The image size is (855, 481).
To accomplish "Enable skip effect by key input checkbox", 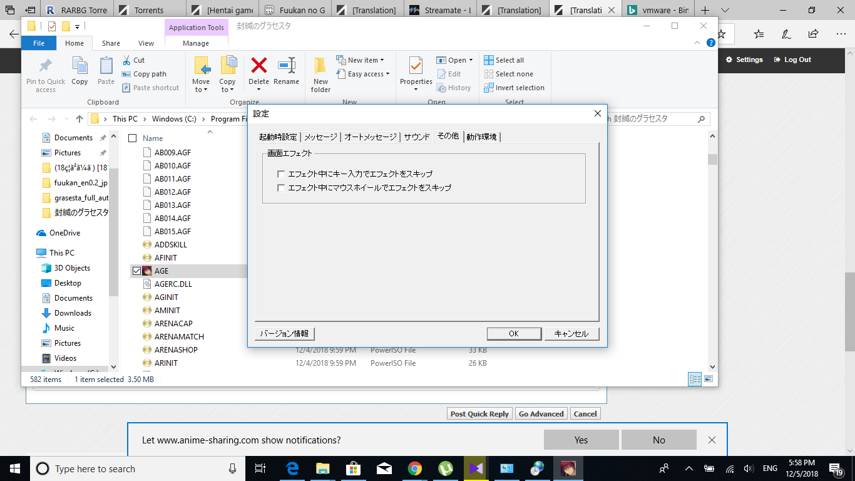I will [x=281, y=174].
